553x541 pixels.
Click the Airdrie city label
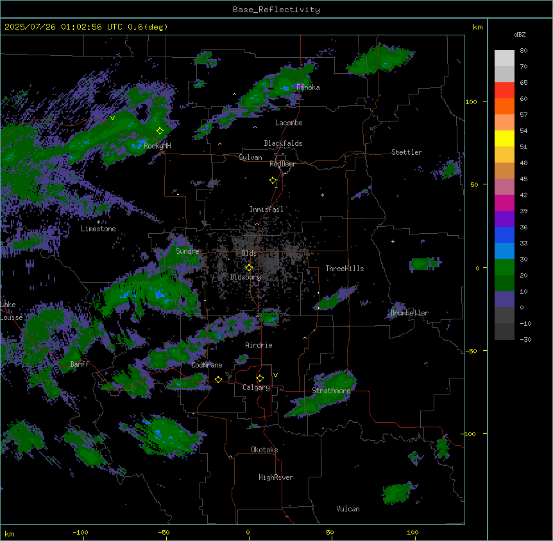tap(259, 345)
